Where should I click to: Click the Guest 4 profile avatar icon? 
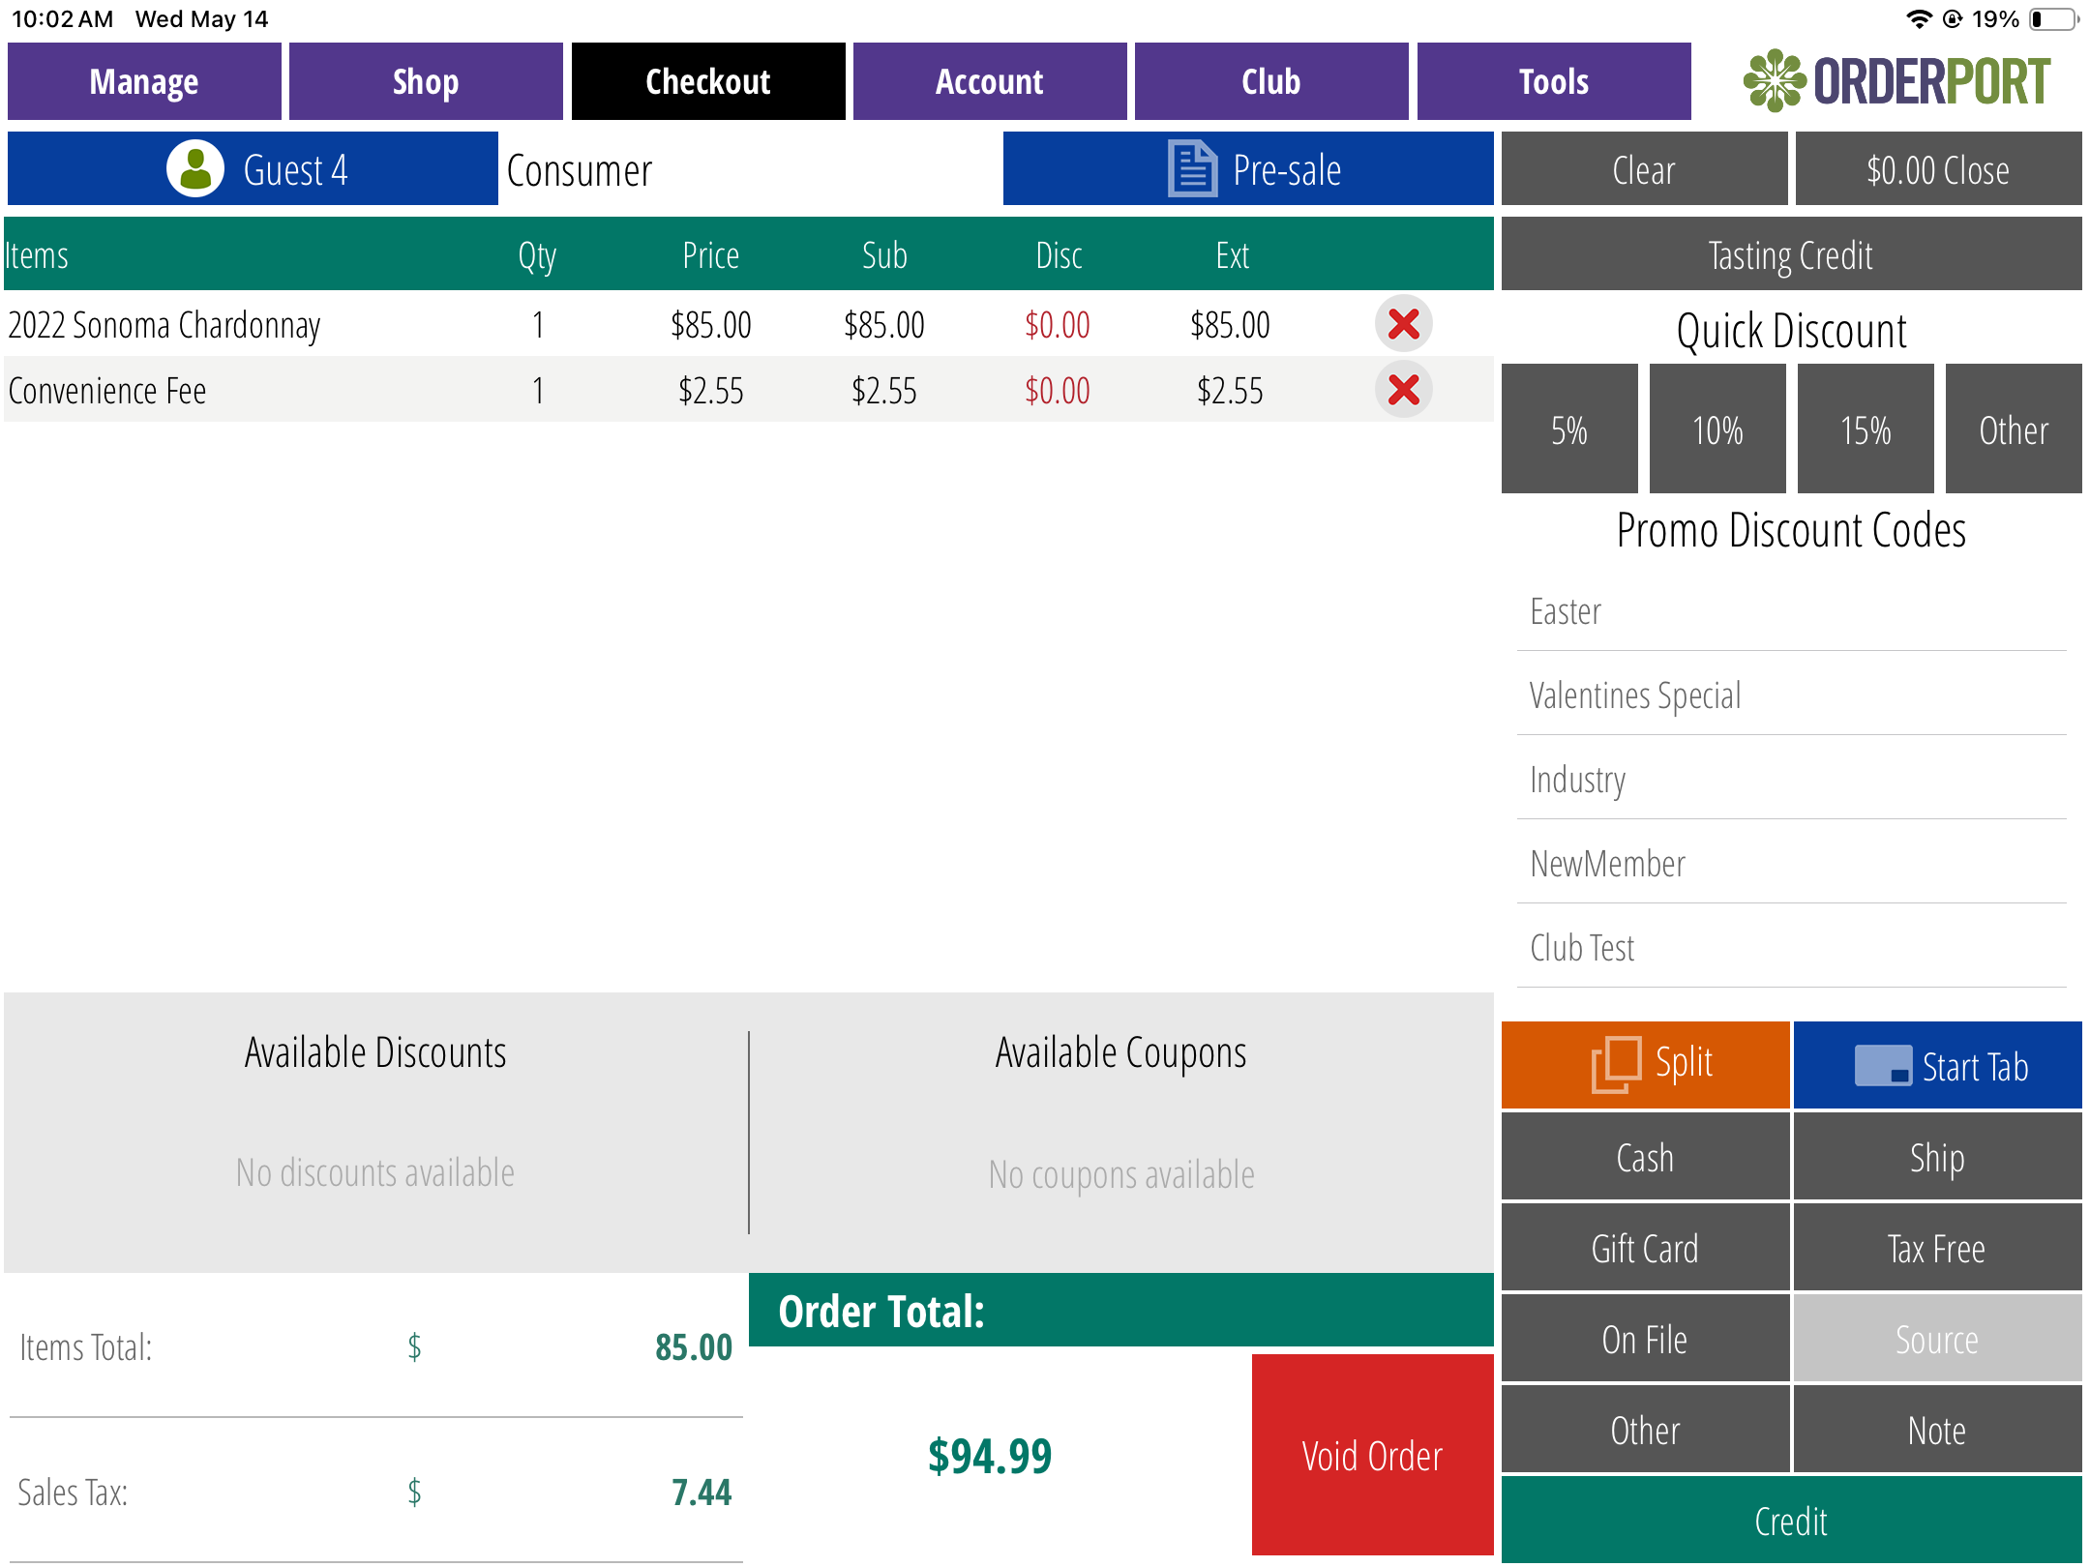(x=195, y=169)
